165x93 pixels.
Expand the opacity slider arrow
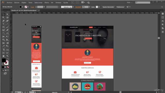pos(90,7)
